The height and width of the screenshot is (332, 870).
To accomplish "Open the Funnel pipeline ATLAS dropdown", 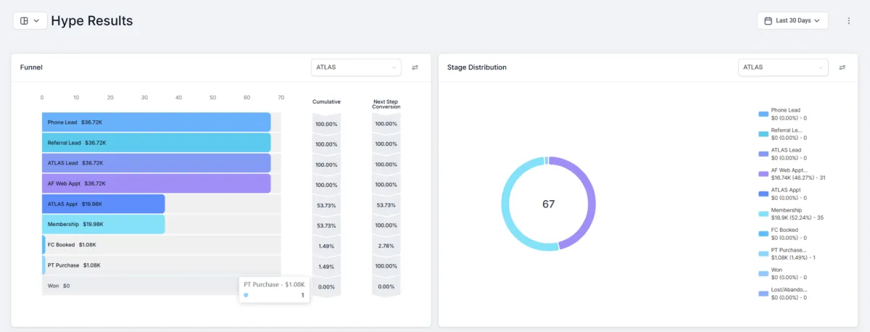I will point(356,67).
